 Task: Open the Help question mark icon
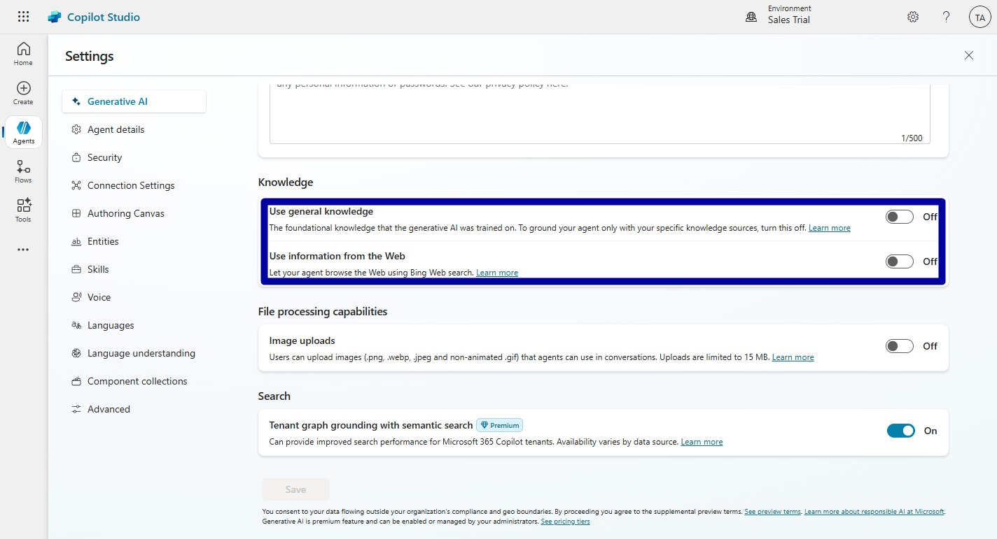click(946, 16)
